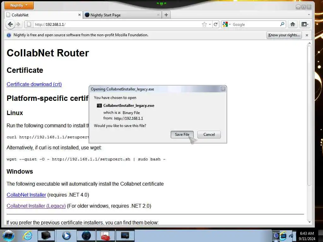323x242 pixels.
Task: Open a new tab with plus button
Action: pyautogui.click(x=166, y=15)
